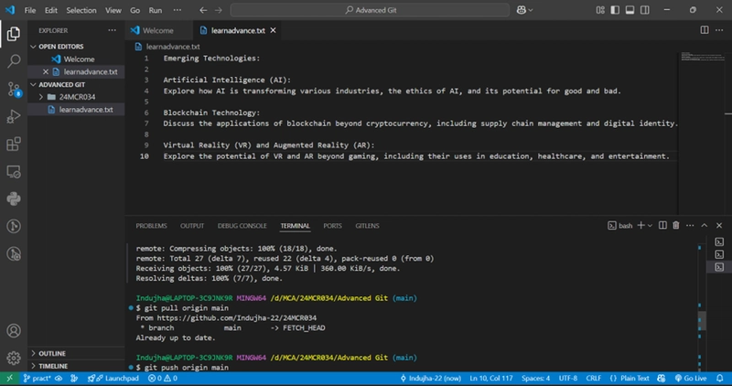Kill terminal with the trash icon
Screen dimensions: 732x386
tap(675, 225)
